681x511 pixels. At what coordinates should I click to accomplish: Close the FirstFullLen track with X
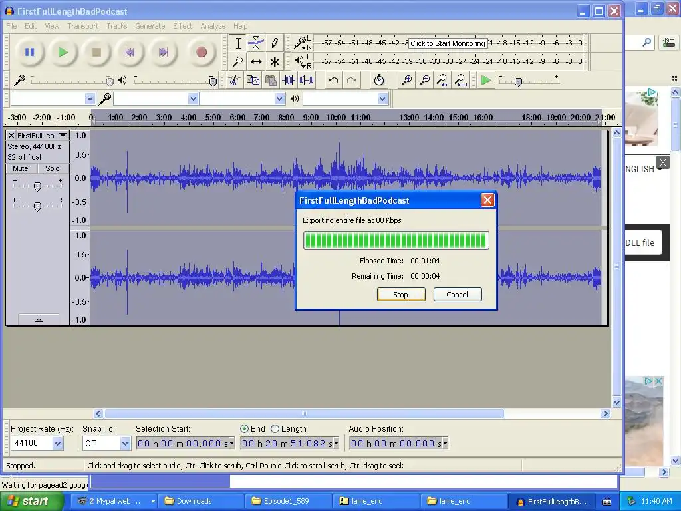(x=11, y=136)
